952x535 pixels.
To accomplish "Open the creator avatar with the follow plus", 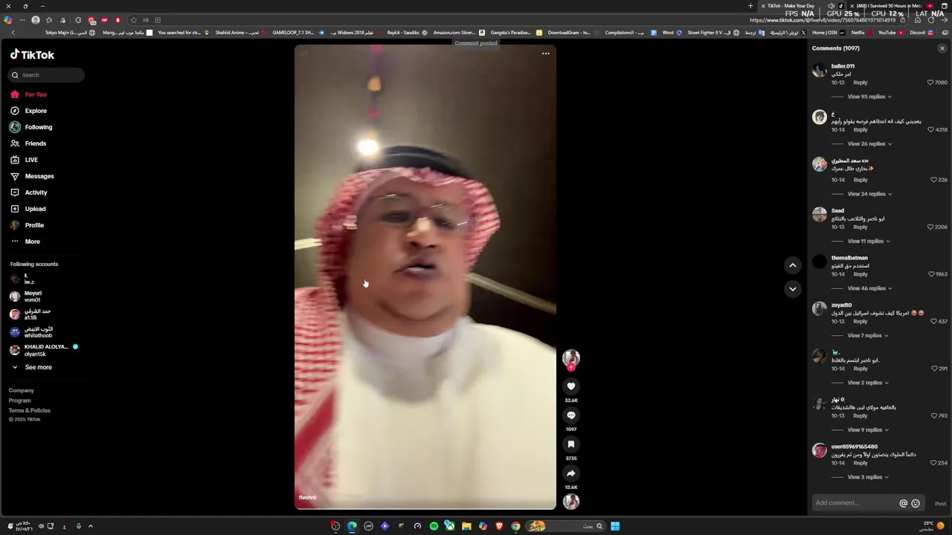I will (x=571, y=359).
